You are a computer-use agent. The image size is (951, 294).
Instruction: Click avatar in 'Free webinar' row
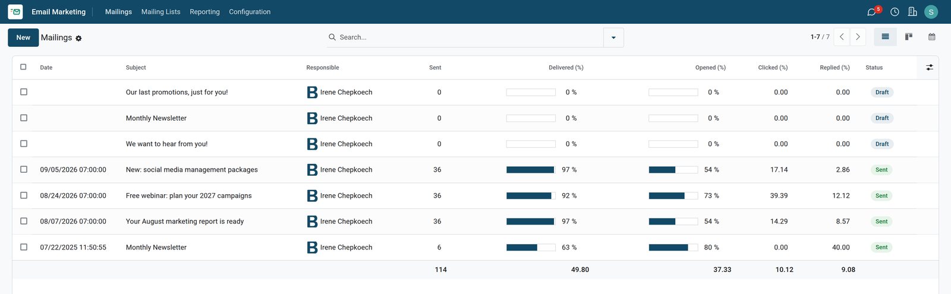tap(312, 195)
